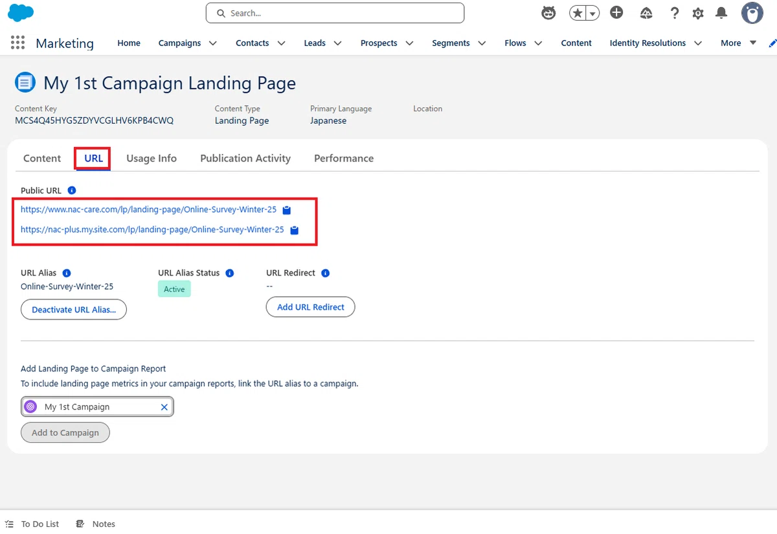The image size is (777, 534).
Task: Show Public URL info tooltip icon
Action: (x=72, y=191)
